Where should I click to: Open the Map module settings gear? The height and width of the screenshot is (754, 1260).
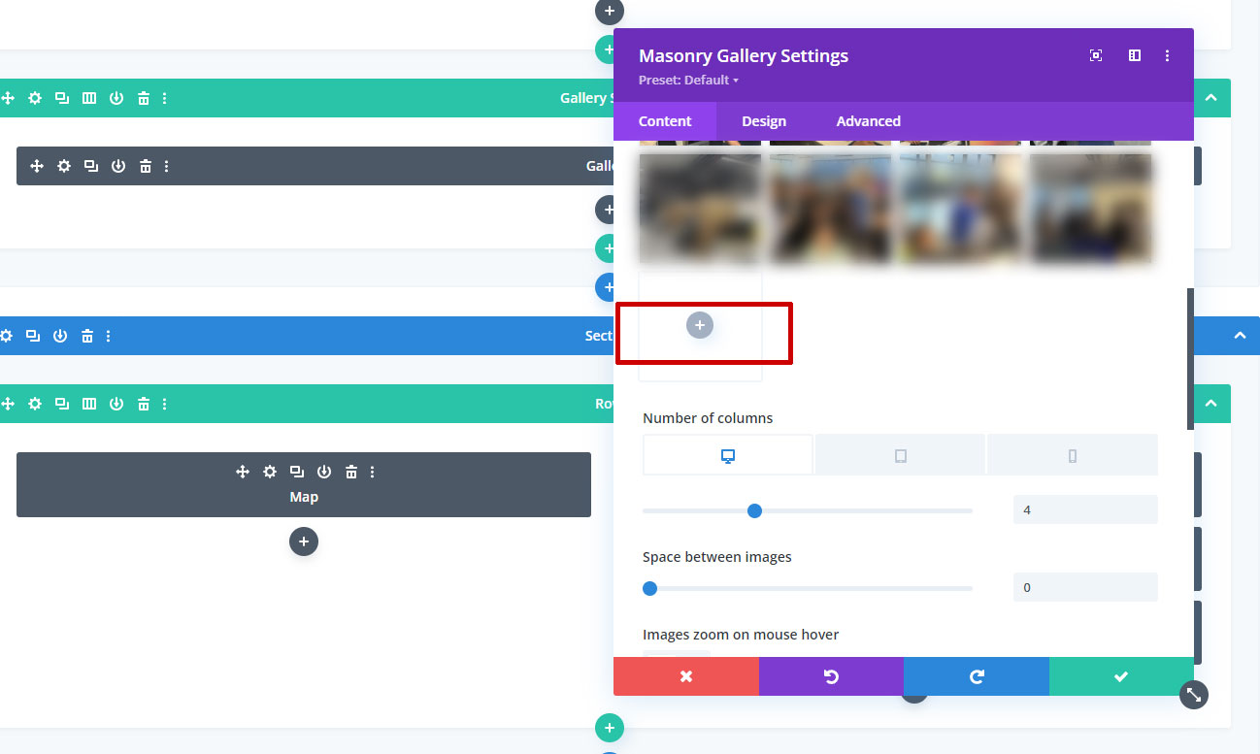pos(270,472)
